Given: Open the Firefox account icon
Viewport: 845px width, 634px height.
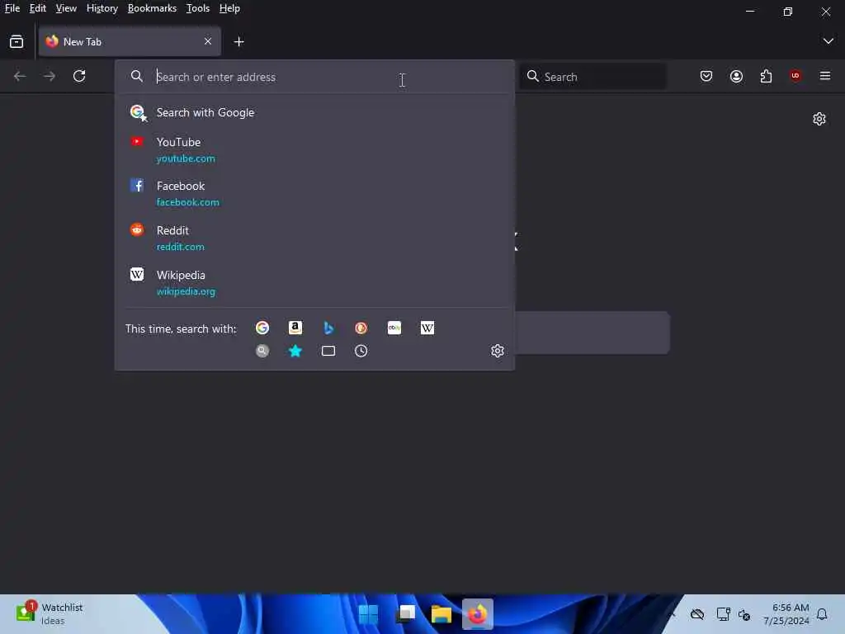Looking at the screenshot, I should pos(736,76).
